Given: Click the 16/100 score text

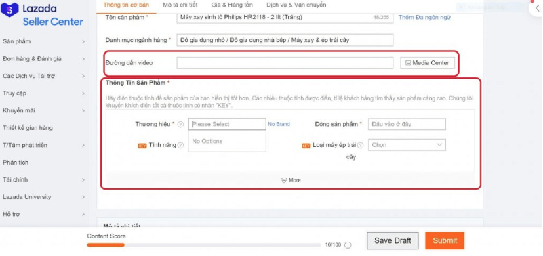Looking at the screenshot, I should point(333,245).
